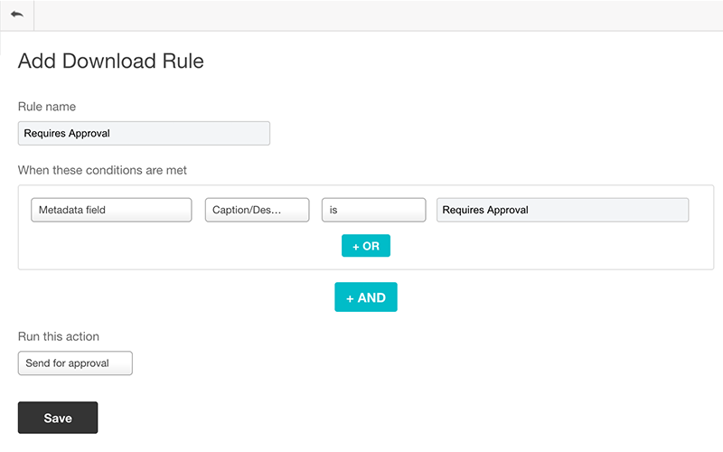Click the 'Add Download Rule' heading
The image size is (723, 452).
click(110, 61)
